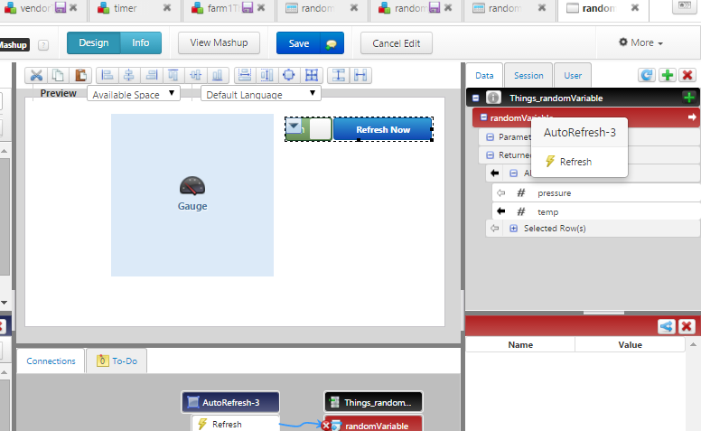Click the binding arrow for temp
The width and height of the screenshot is (701, 431).
pyautogui.click(x=501, y=211)
